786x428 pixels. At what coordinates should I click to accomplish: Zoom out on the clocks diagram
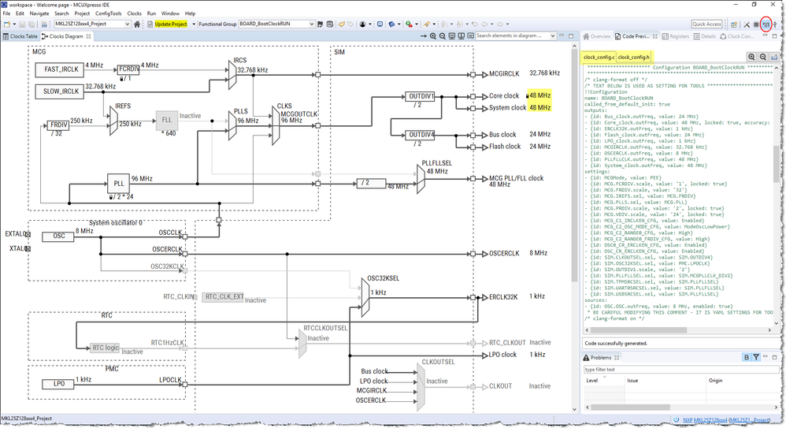(442, 36)
